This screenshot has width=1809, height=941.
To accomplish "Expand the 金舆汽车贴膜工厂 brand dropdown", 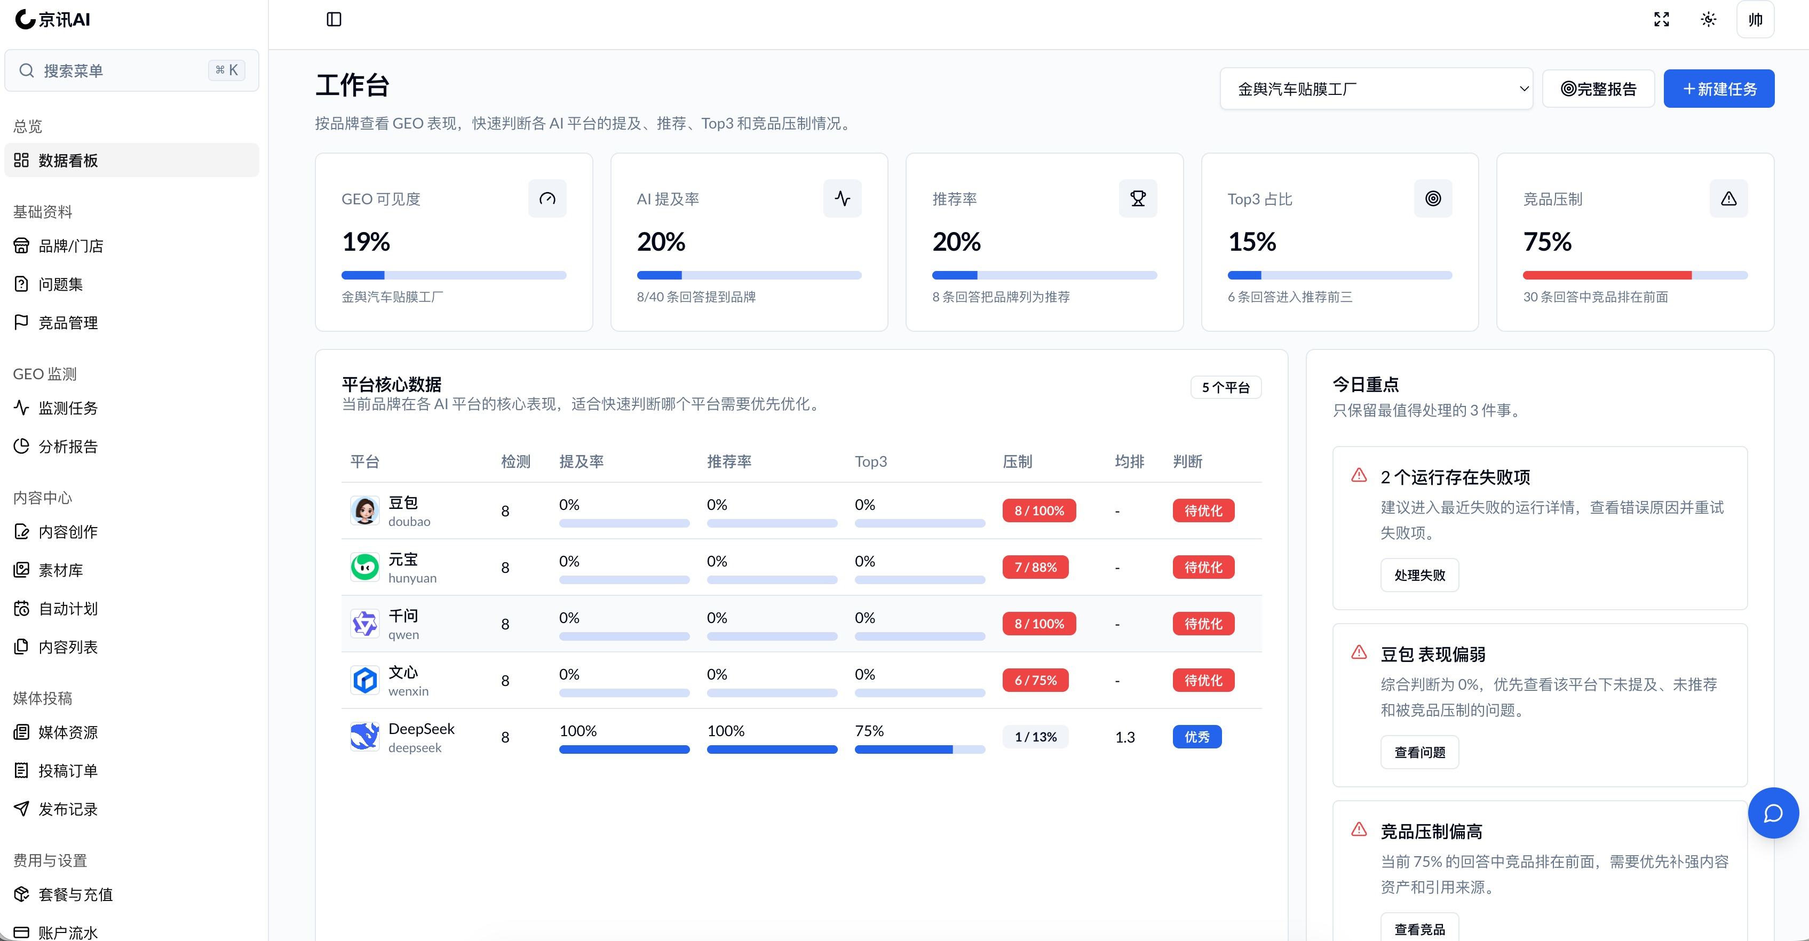I will click(x=1376, y=89).
